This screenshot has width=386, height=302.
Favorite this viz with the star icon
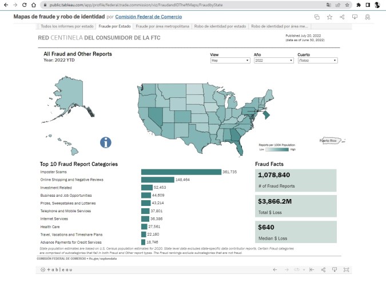[329, 17]
